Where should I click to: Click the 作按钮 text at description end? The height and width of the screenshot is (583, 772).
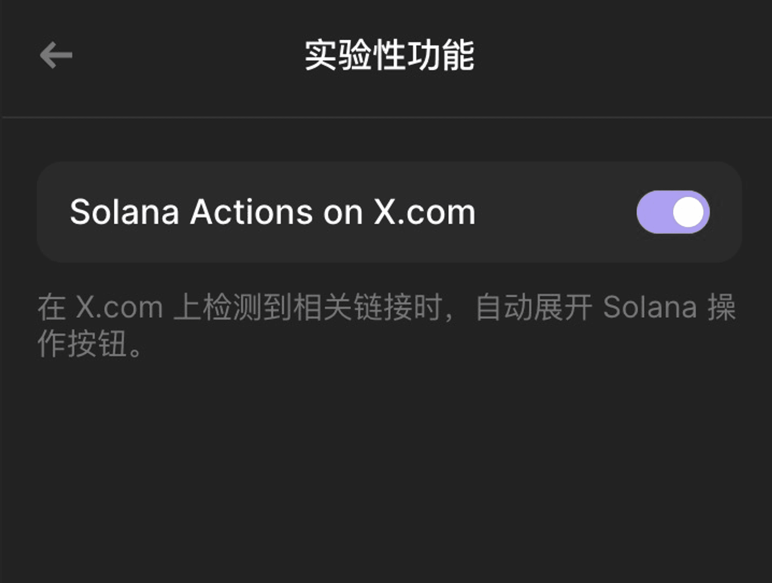(82, 344)
